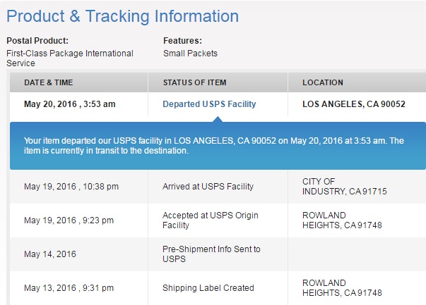Collapse details using the blue pointer arrow
426x305 pixels.
218,119
